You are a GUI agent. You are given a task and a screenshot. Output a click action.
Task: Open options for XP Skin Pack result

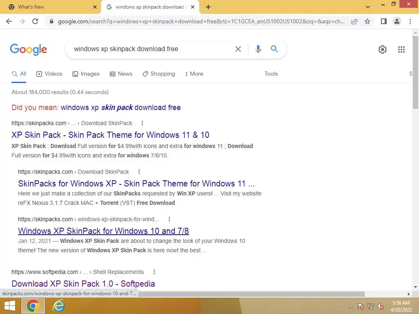(x=142, y=123)
